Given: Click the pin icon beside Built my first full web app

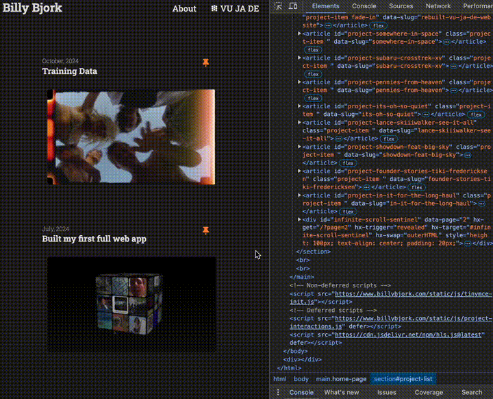Looking at the screenshot, I should pyautogui.click(x=205, y=230).
